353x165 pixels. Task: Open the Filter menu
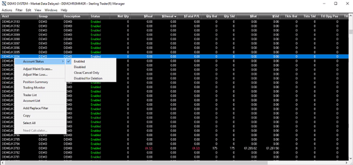tap(19, 10)
